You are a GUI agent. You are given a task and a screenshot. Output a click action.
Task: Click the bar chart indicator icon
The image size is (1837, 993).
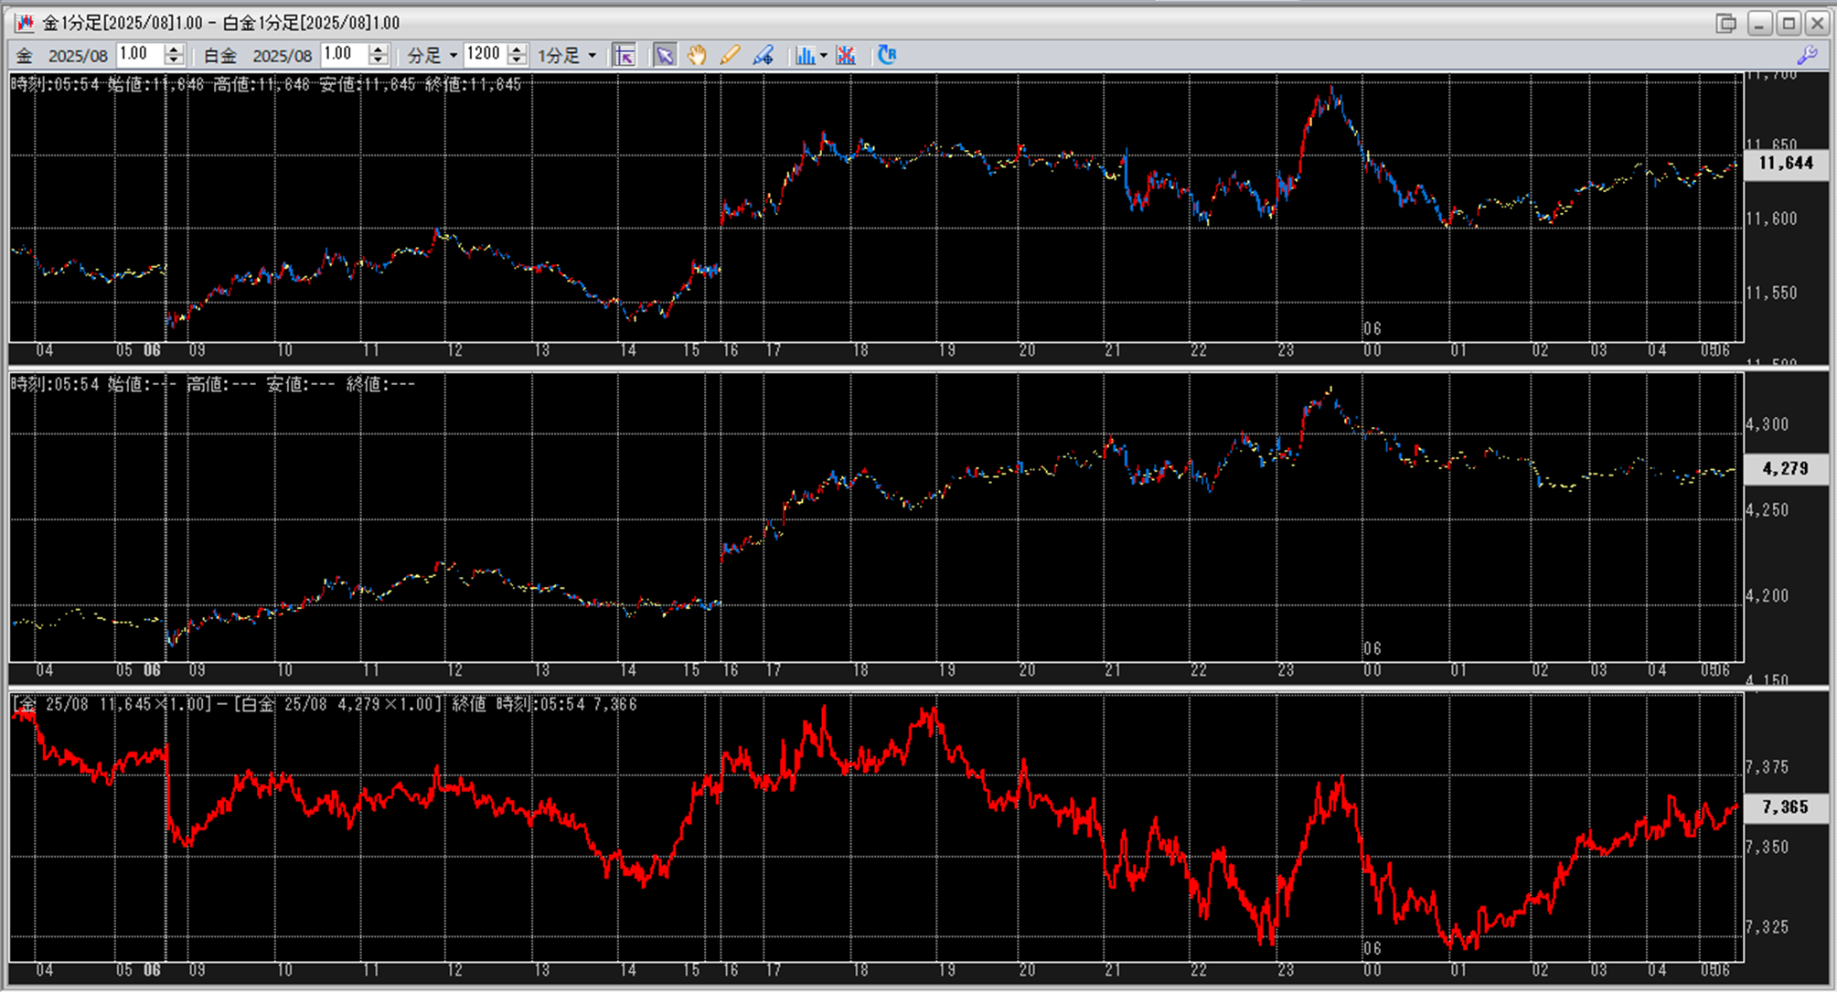click(x=804, y=56)
